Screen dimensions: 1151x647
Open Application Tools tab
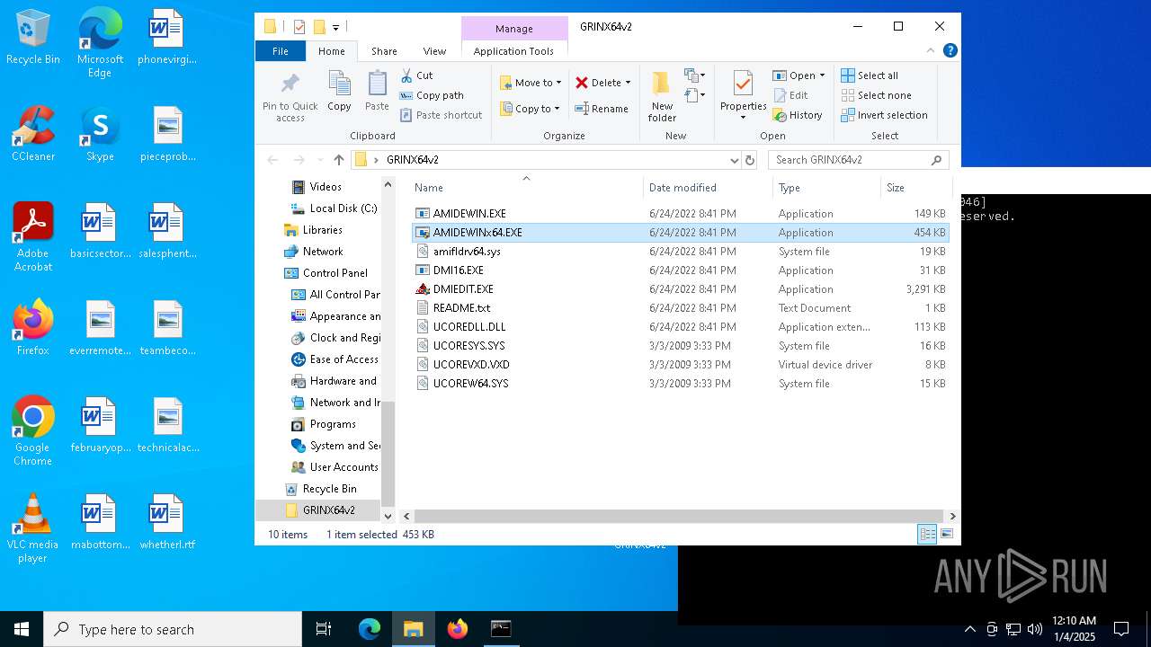pyautogui.click(x=513, y=51)
